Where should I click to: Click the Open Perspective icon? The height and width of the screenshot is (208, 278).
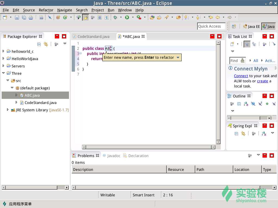[234, 27]
